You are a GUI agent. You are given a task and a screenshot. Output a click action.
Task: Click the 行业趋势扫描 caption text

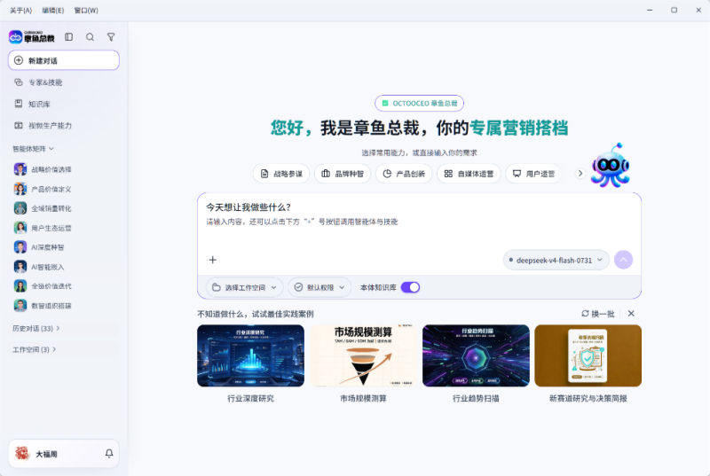(476, 398)
